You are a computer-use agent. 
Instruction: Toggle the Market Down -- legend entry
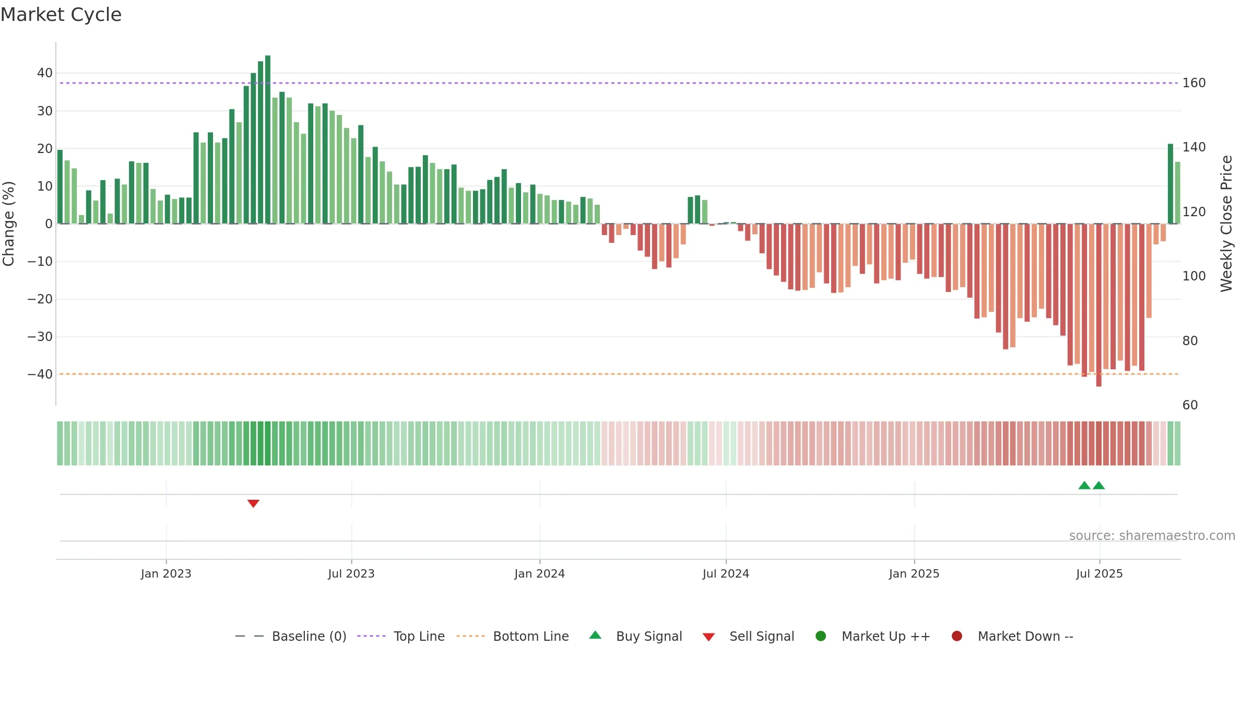(x=1012, y=636)
